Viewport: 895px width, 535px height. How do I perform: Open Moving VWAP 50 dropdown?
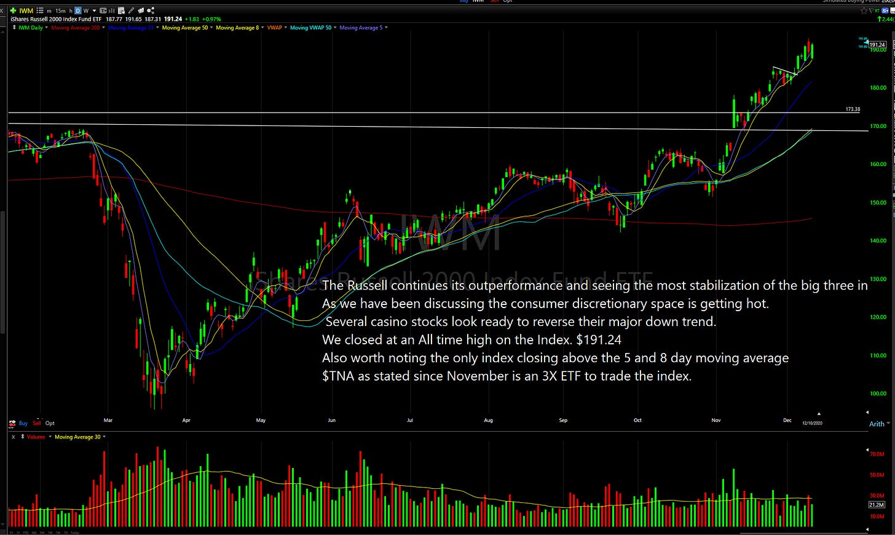335,28
